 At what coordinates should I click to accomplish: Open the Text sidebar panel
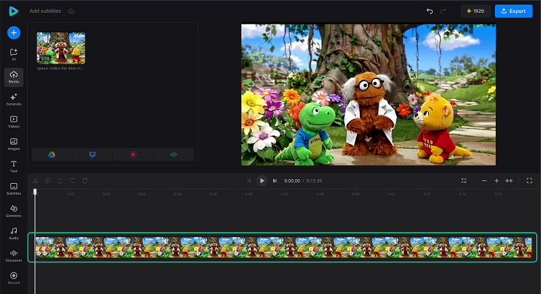(x=14, y=166)
